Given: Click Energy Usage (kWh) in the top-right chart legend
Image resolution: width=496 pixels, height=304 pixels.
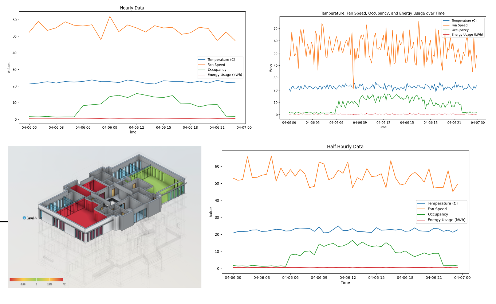Looking at the screenshot, I should (467, 35).
